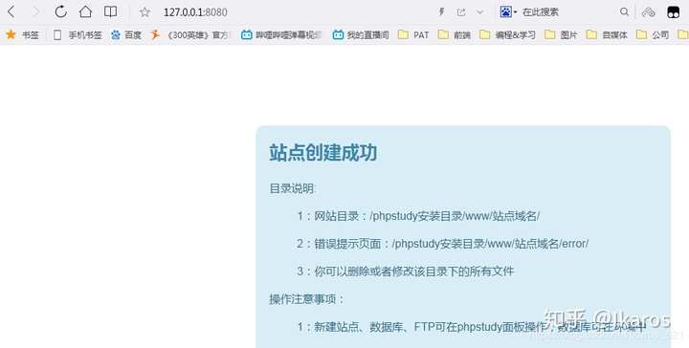This screenshot has width=689, height=348.
Task: Reload the page with refresh icon
Action: tap(60, 11)
